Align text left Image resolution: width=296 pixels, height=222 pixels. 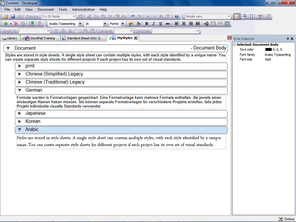pos(177,24)
